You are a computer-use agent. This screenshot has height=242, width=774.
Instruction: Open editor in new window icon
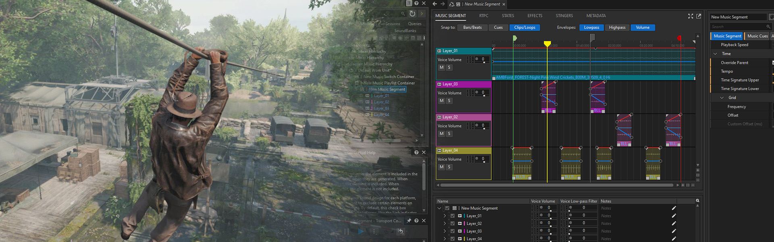pos(699,16)
